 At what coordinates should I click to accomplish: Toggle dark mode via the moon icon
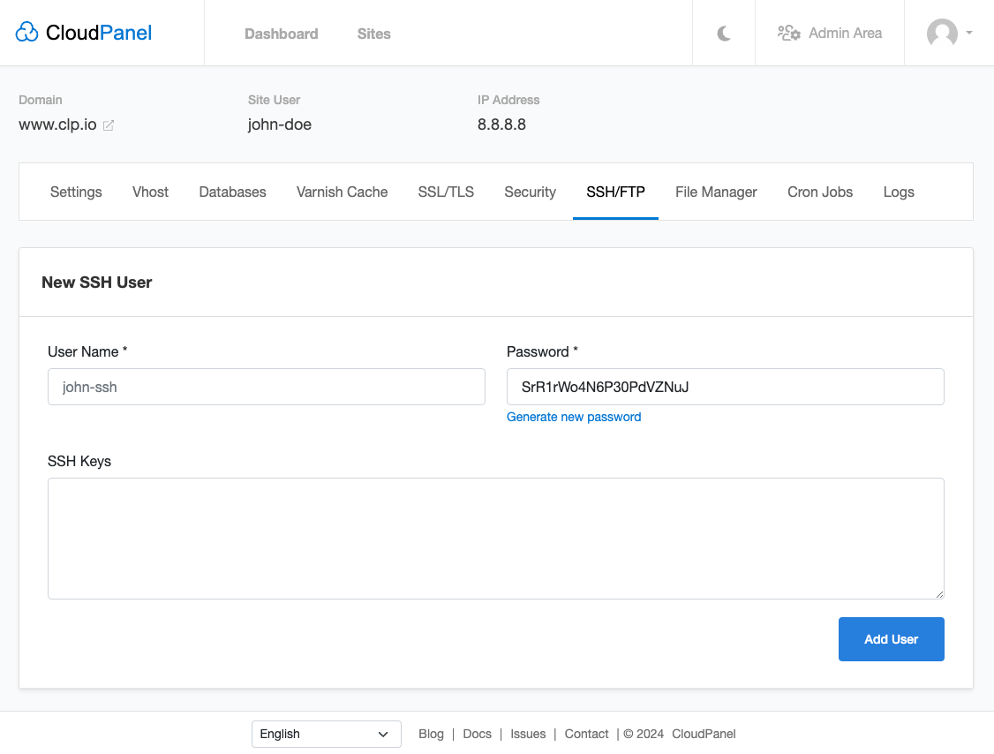point(723,33)
